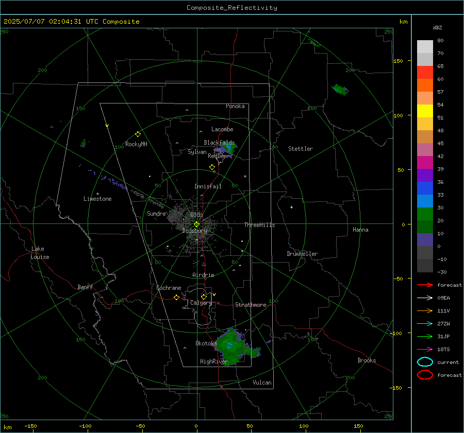The image size is (464, 433).
Task: Pick the yellow swatch between 54 and 51 dBZ
Action: tap(425, 111)
